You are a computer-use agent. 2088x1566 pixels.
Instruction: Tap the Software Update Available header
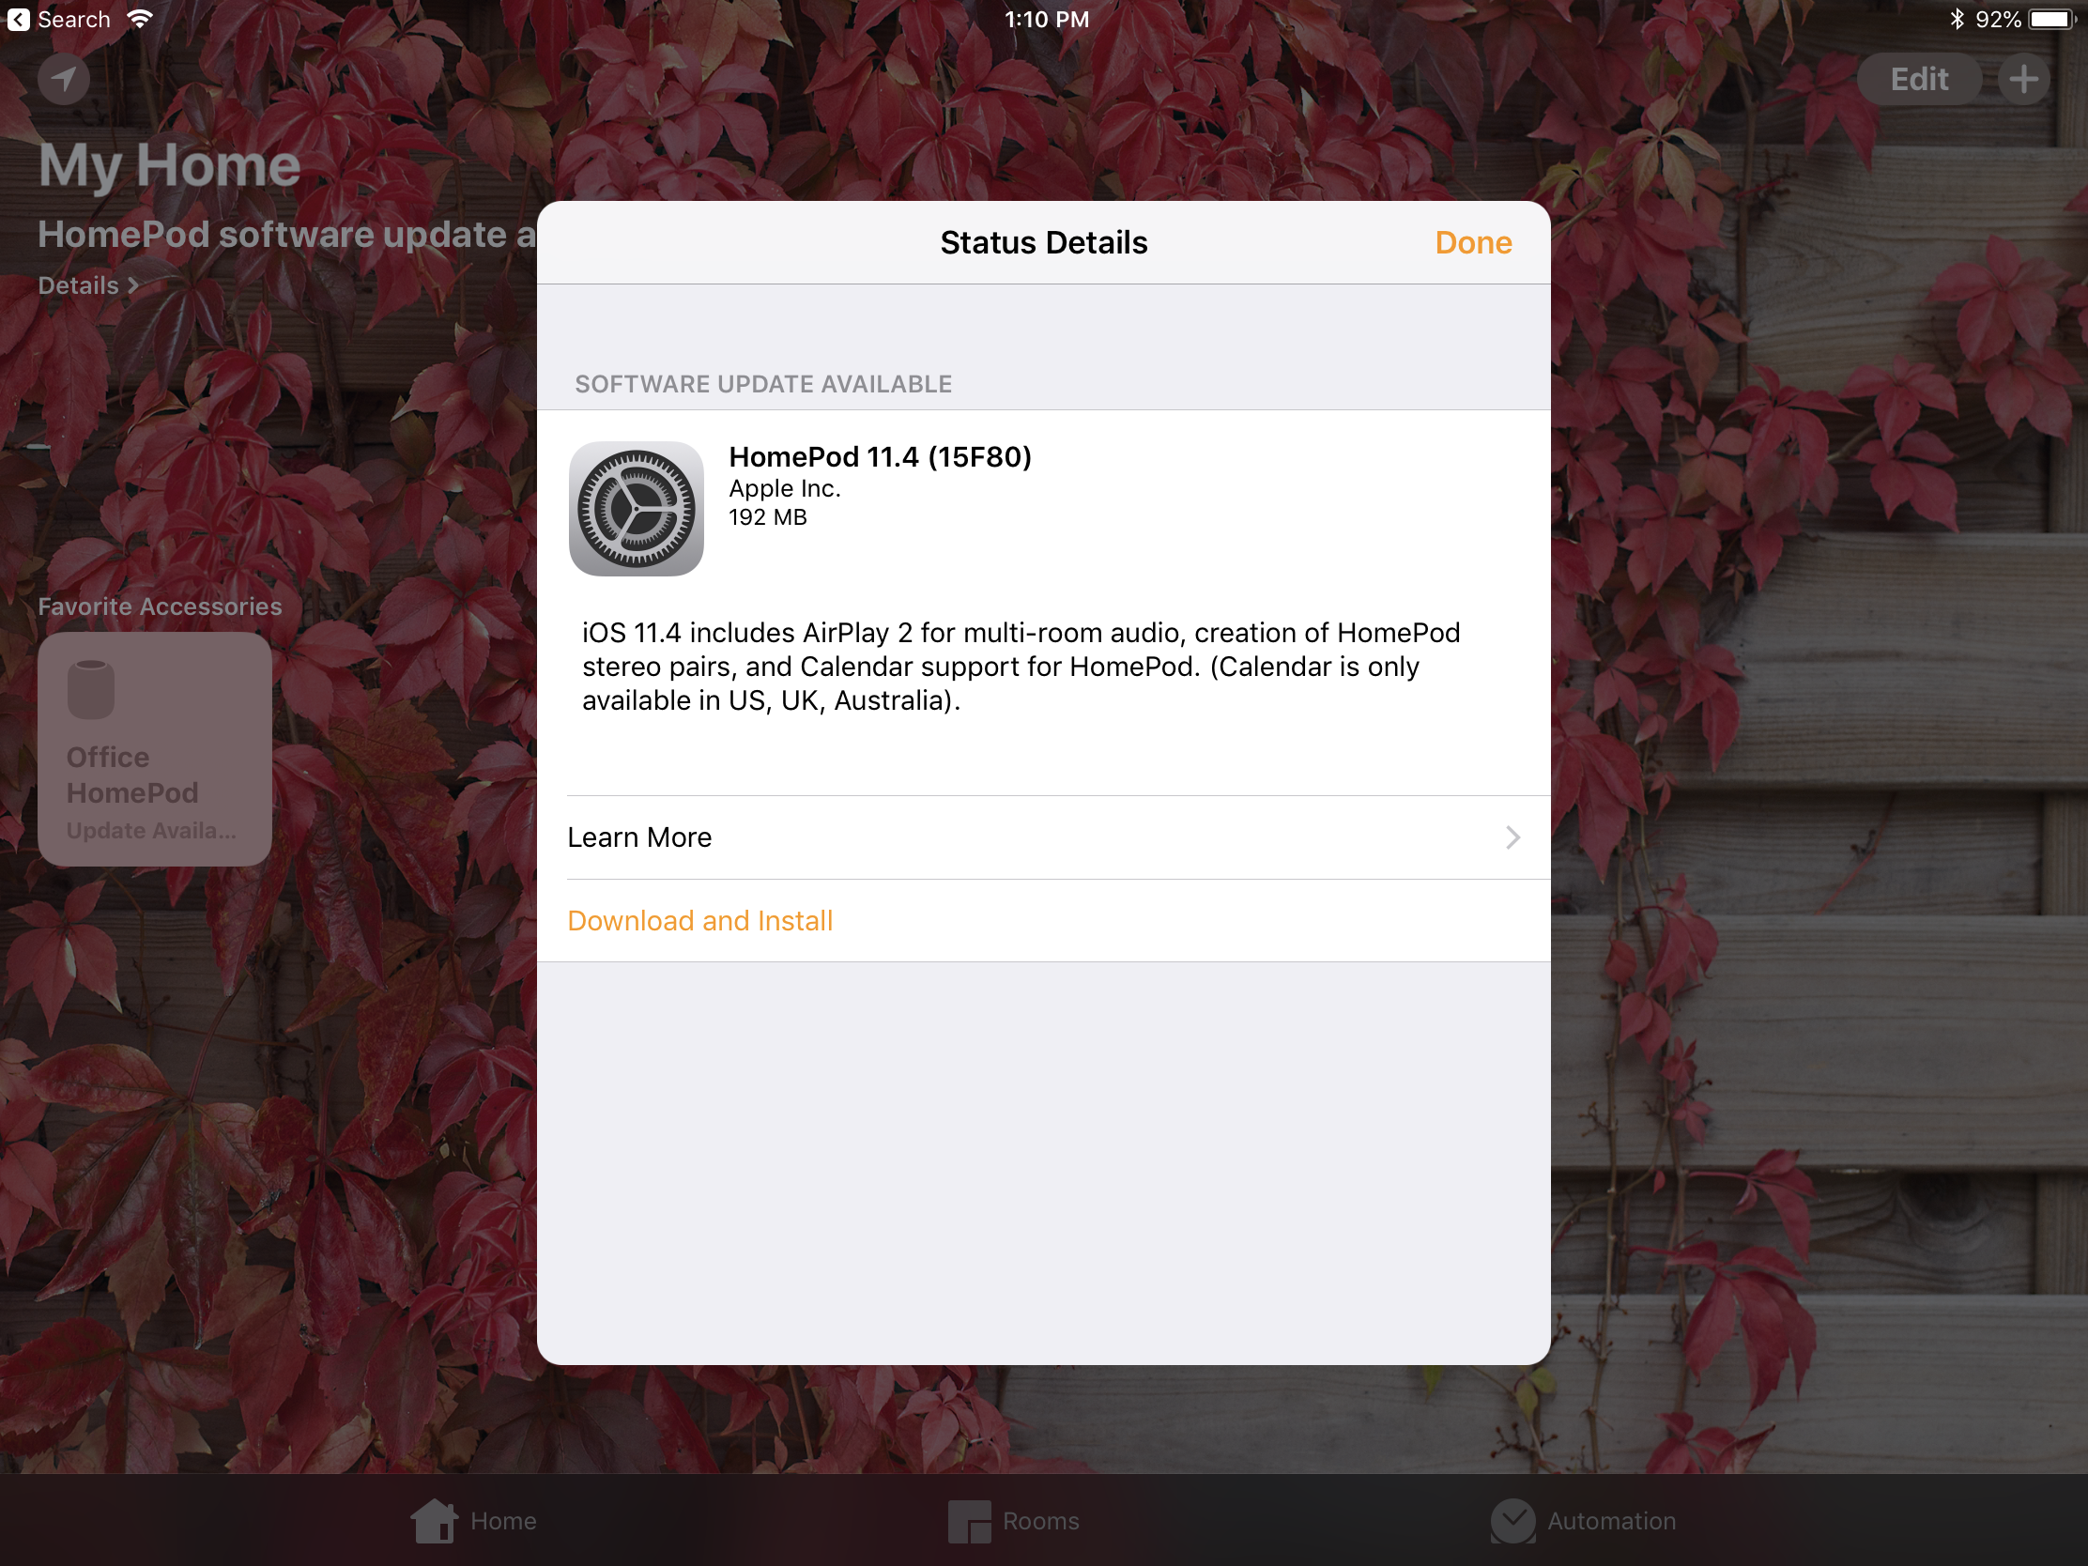[x=762, y=384]
